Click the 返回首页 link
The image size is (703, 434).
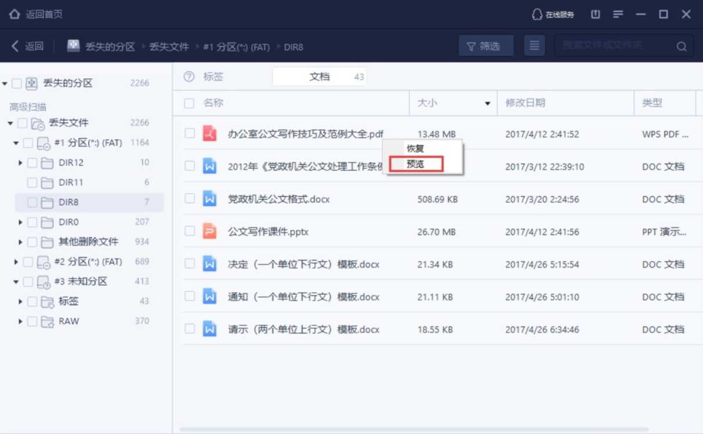[x=44, y=14]
